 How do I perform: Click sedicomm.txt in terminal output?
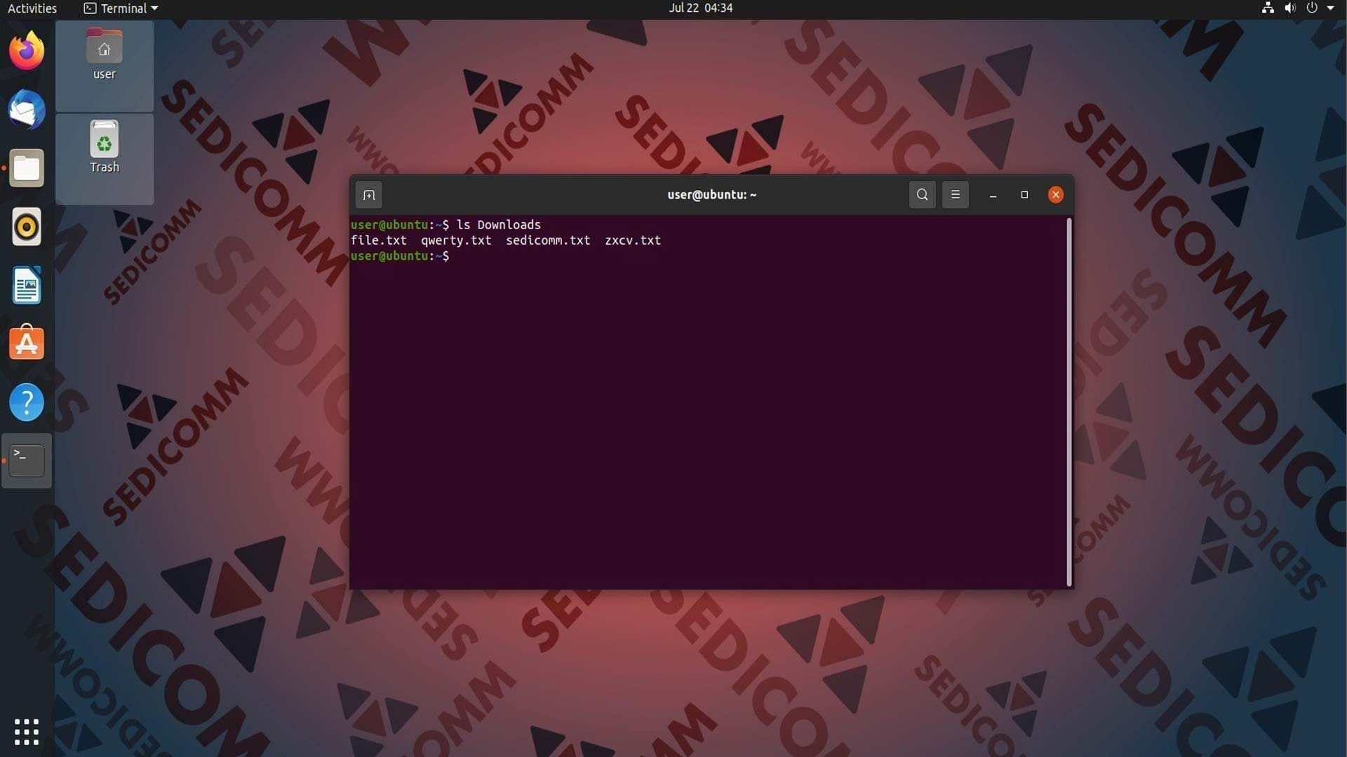[x=548, y=240]
